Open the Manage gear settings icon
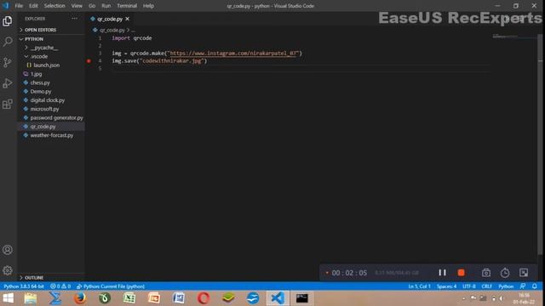Screen dimensions: 545x306 point(8,270)
